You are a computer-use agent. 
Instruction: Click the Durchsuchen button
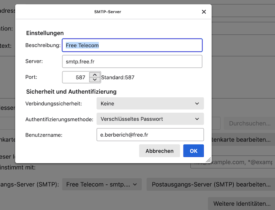[x=249, y=123]
